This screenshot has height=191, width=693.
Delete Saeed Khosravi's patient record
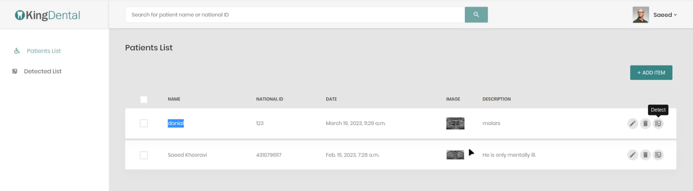click(x=645, y=155)
